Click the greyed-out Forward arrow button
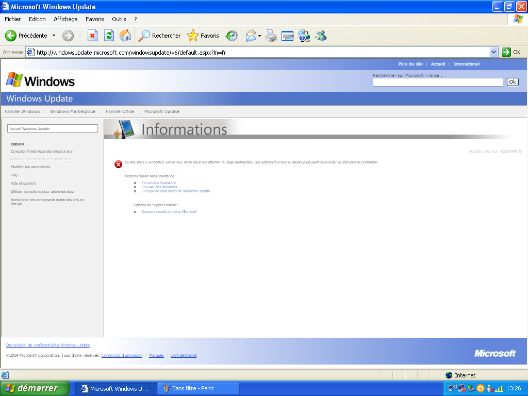Screen dimensions: 528x396 pos(68,36)
